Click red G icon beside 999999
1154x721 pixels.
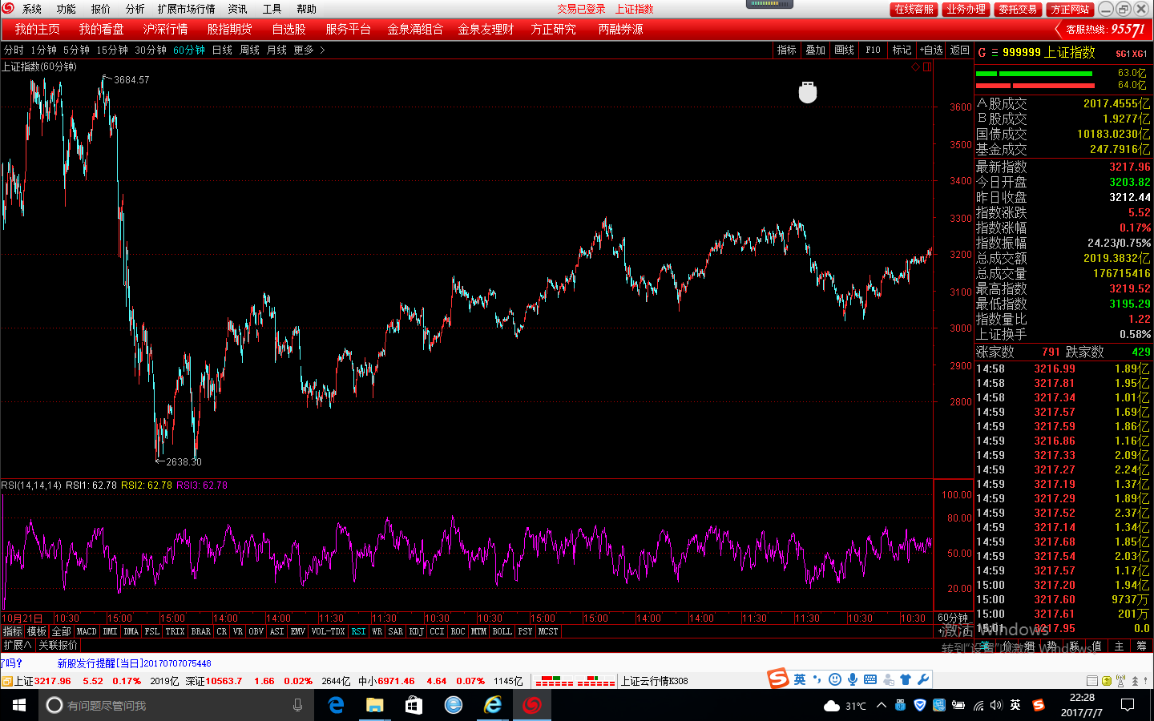982,52
